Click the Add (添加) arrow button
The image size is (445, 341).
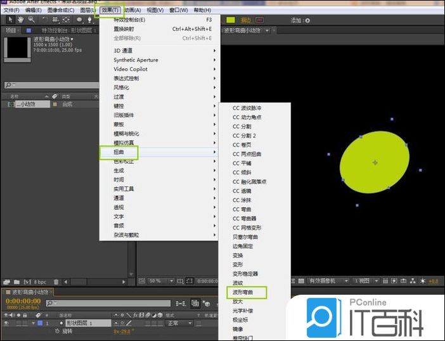[x=307, y=20]
